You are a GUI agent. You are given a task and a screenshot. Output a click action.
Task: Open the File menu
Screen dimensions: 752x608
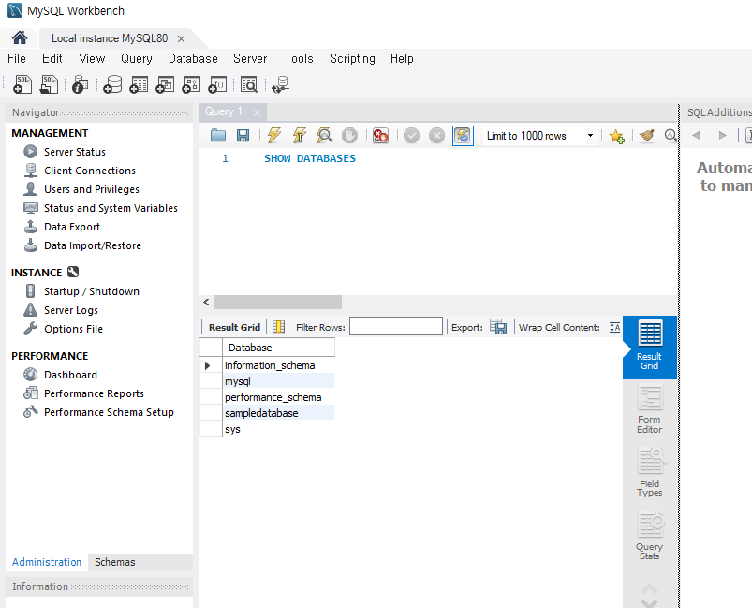pos(17,58)
